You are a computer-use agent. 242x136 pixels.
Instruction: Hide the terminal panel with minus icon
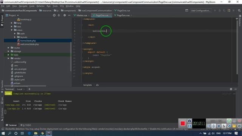point(236,89)
